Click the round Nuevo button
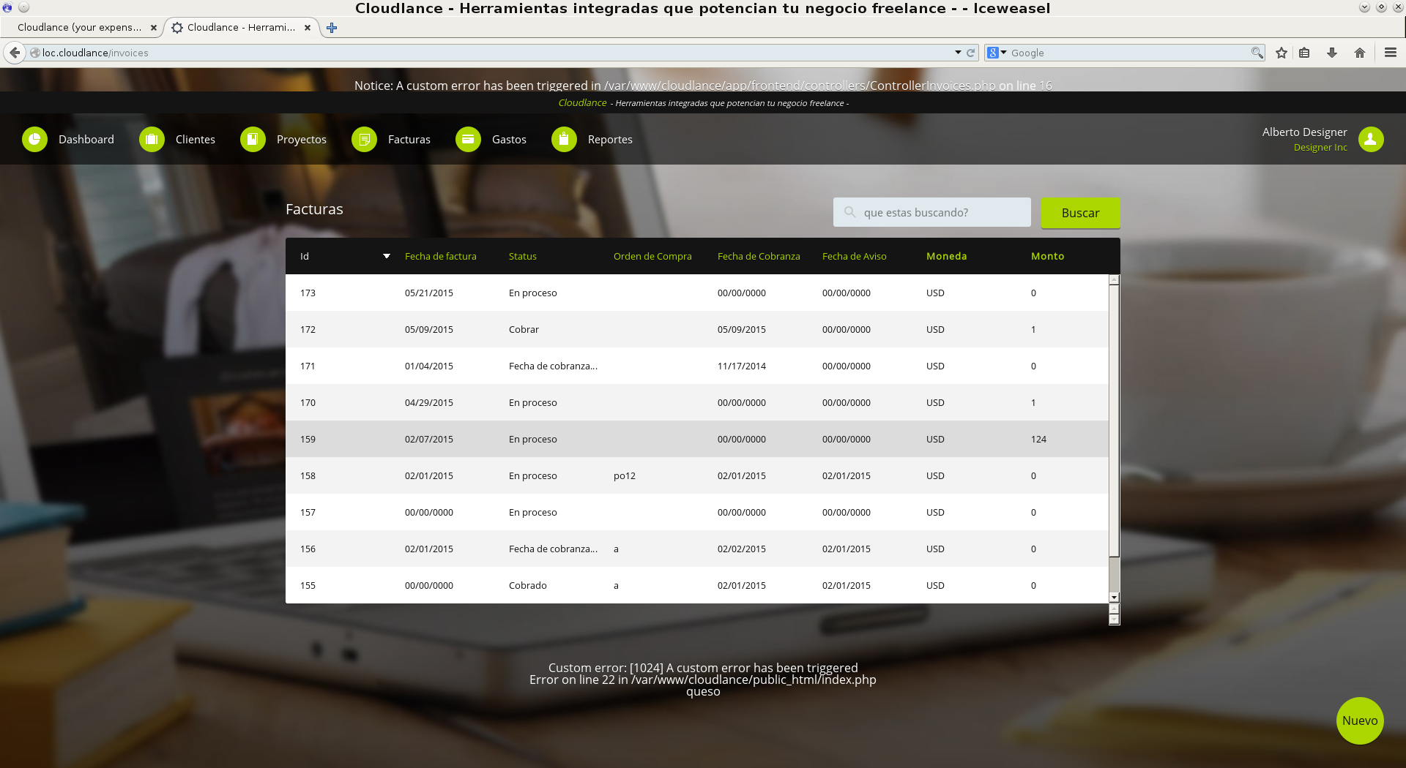1406x768 pixels. (x=1360, y=720)
